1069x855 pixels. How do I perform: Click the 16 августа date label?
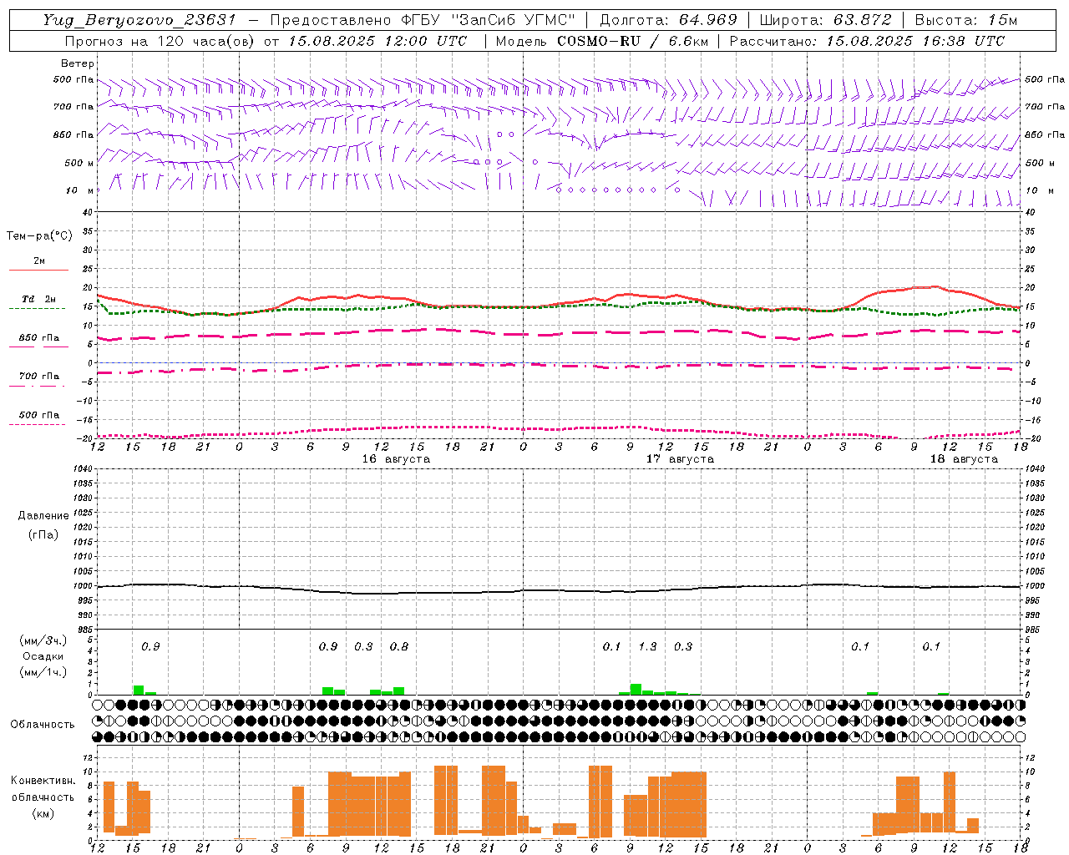click(396, 459)
